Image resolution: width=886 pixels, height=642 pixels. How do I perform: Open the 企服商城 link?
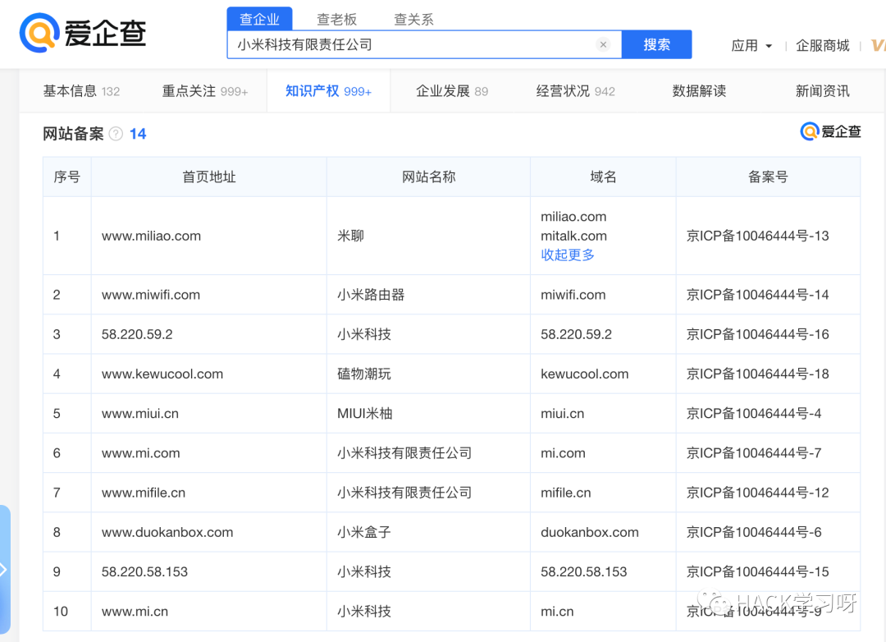pos(822,45)
